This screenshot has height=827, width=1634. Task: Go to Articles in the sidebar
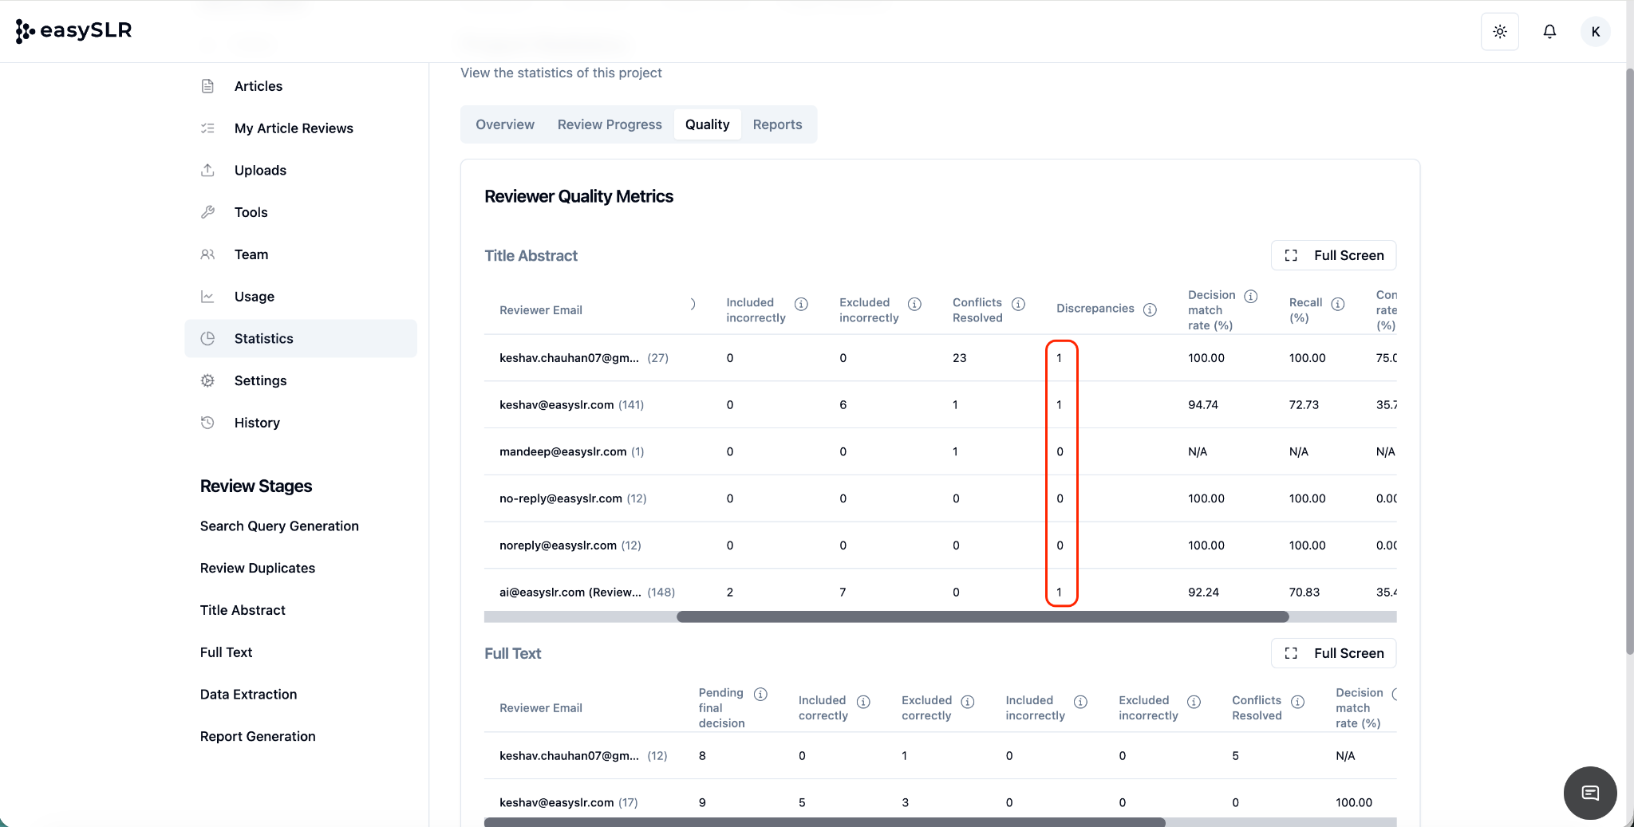(x=258, y=86)
